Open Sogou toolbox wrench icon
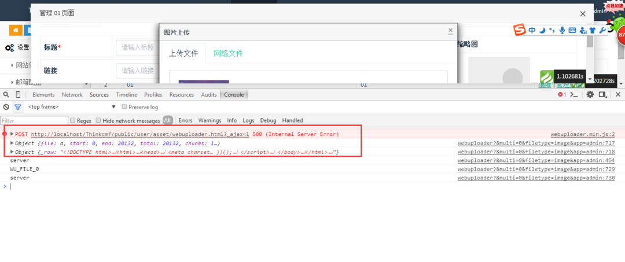This screenshot has height=262, width=625. [x=602, y=30]
